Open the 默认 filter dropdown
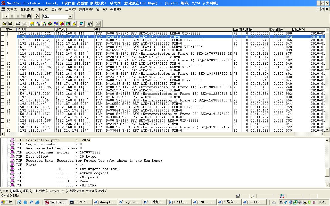The height and width of the screenshot is (206, 330). (70, 16)
